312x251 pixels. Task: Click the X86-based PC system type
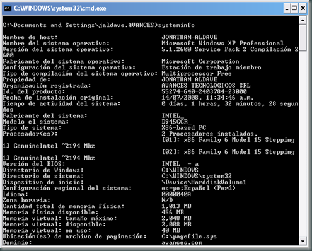click(x=184, y=127)
